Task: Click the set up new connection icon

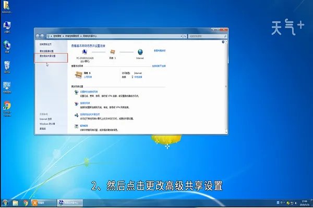Action: [76, 93]
